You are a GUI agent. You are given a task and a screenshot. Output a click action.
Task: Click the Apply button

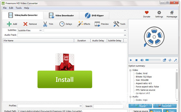[140, 106]
